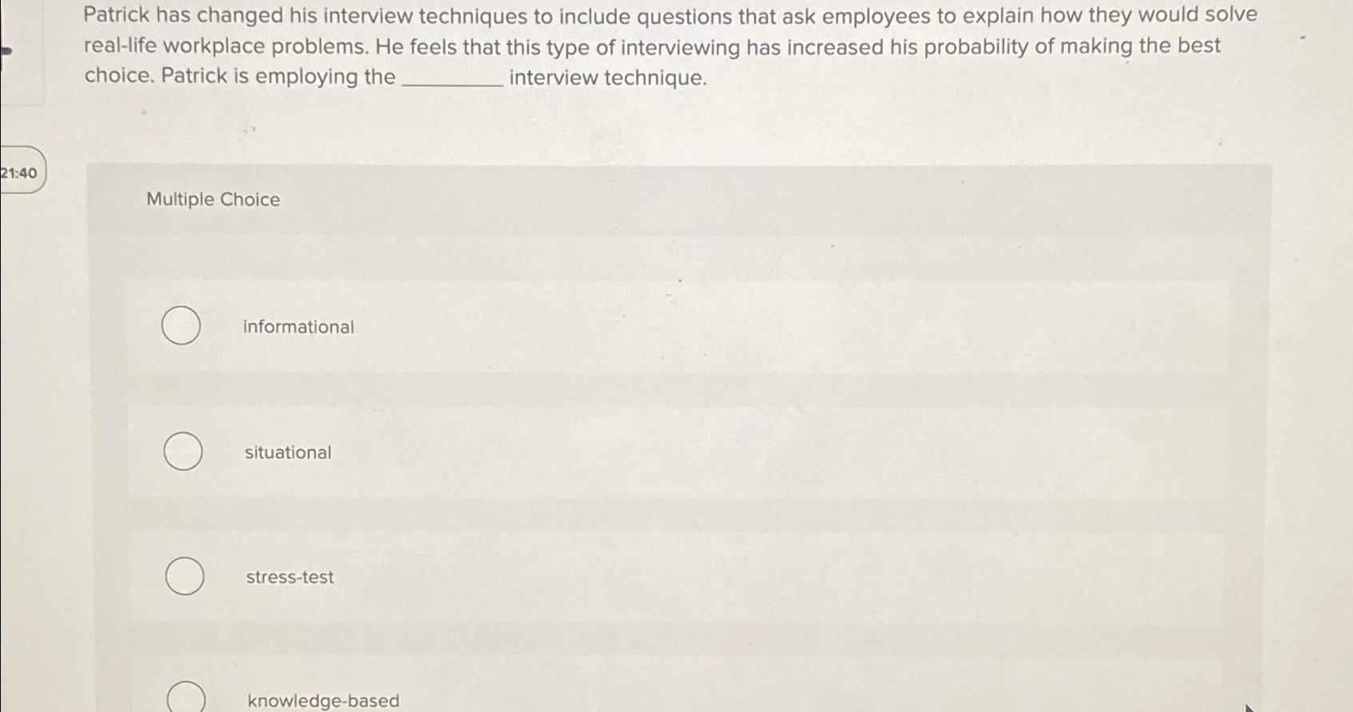
Task: Click the knowledge-based answer row
Action: point(680,700)
